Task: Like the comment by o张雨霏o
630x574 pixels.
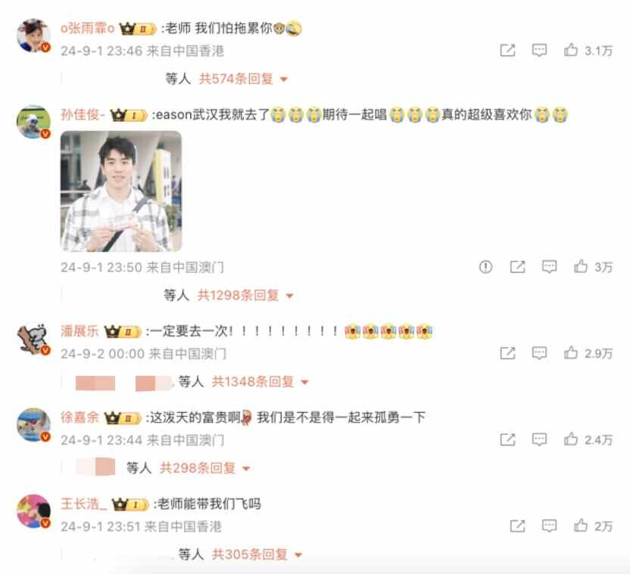Action: [570, 50]
